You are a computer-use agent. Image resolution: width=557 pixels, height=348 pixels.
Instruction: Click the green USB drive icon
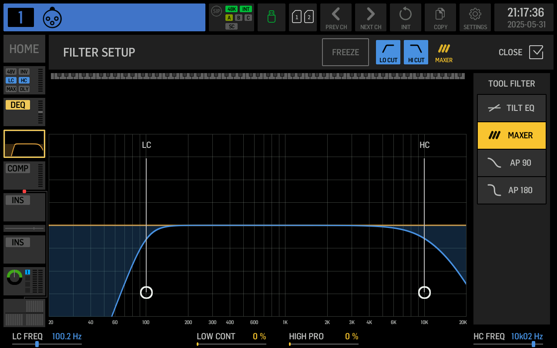(x=272, y=17)
